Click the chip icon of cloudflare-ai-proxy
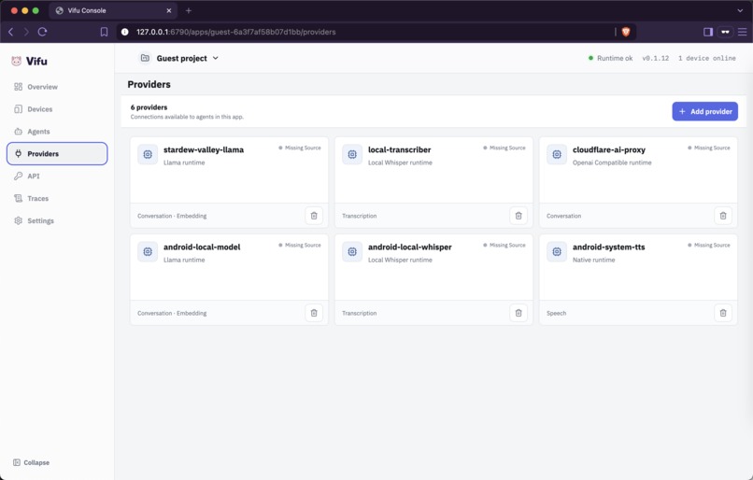 pos(557,155)
